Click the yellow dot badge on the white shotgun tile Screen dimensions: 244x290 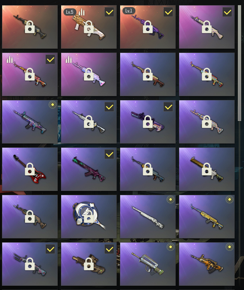point(171,199)
